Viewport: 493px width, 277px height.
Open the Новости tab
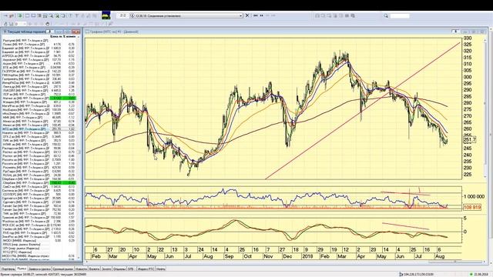(82, 269)
